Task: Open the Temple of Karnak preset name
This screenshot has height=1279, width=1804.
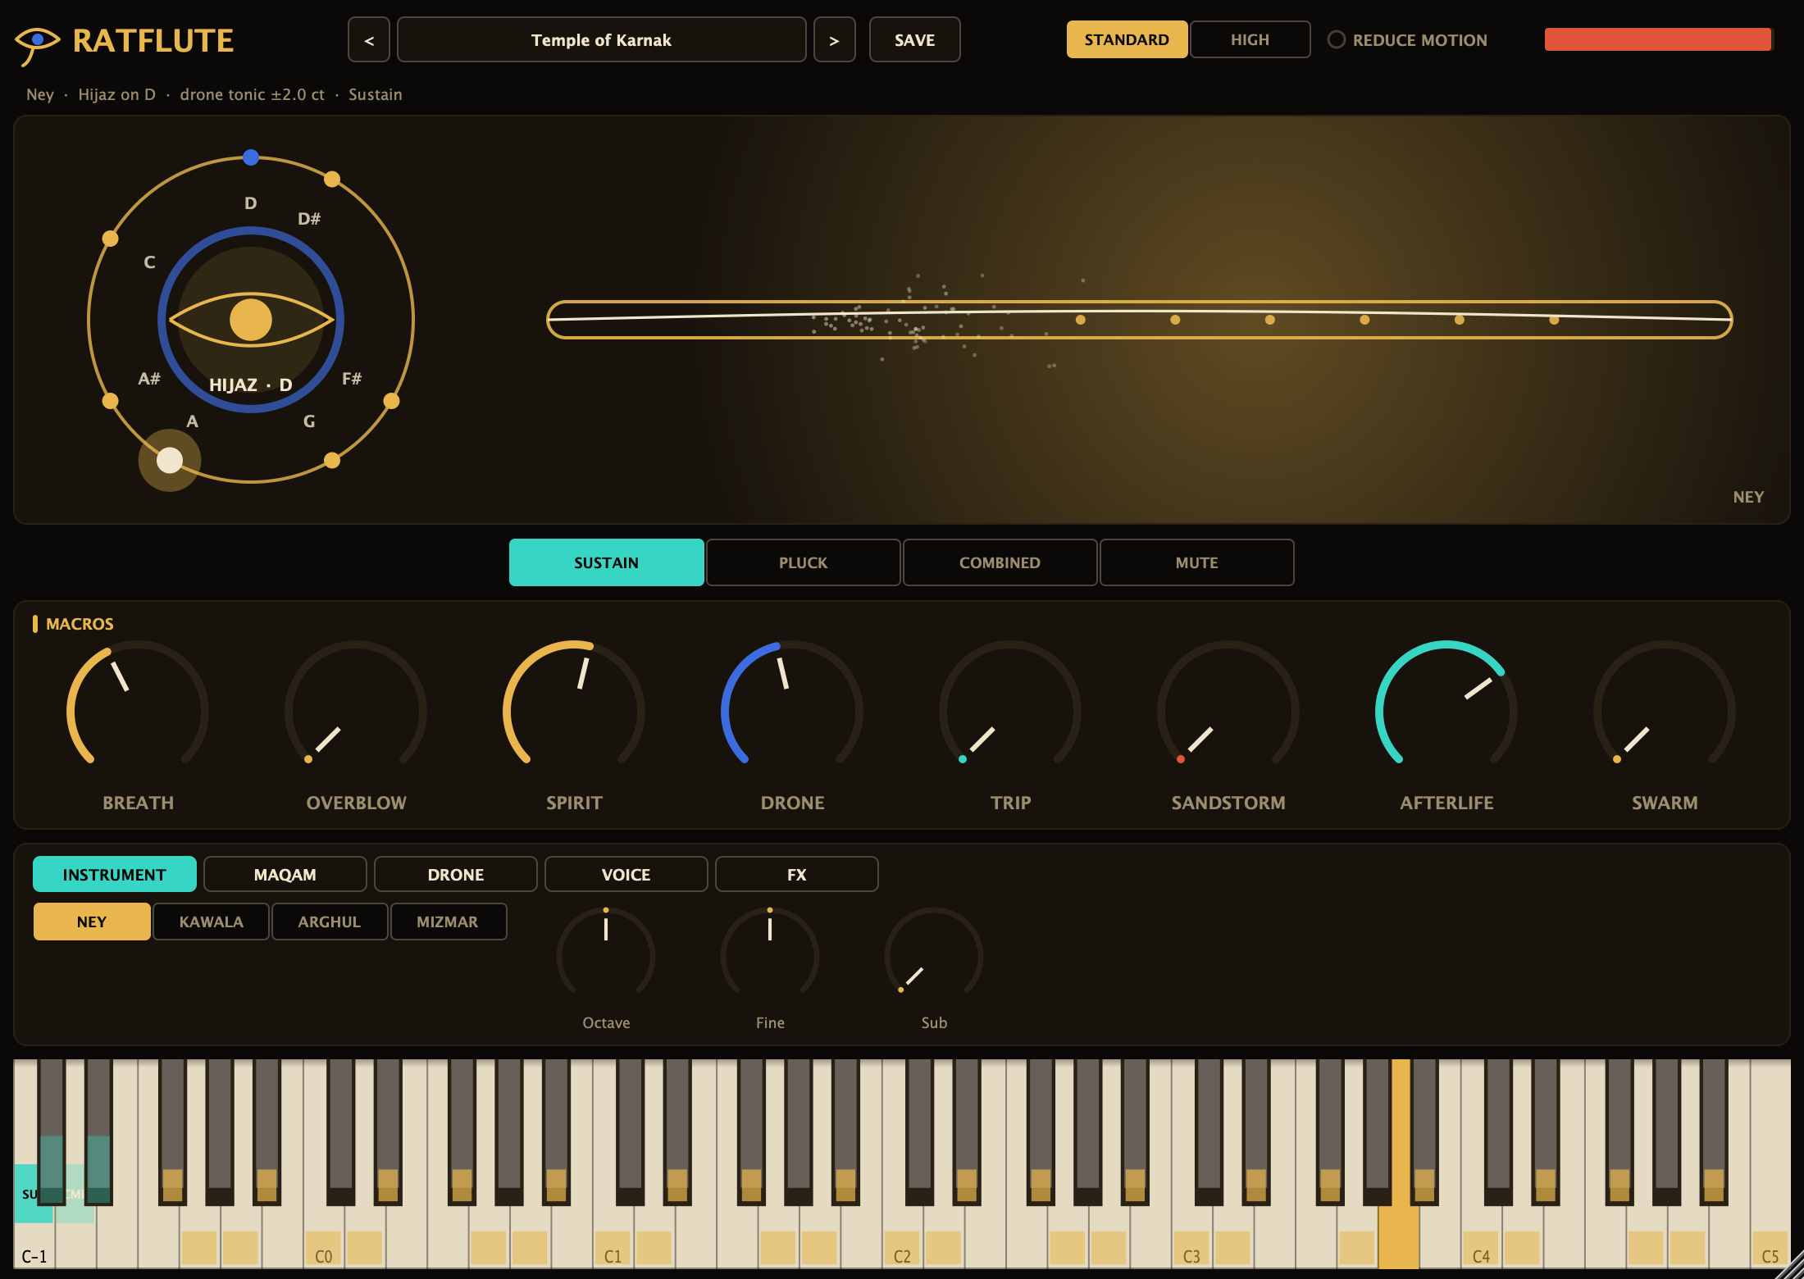Action: tap(601, 39)
